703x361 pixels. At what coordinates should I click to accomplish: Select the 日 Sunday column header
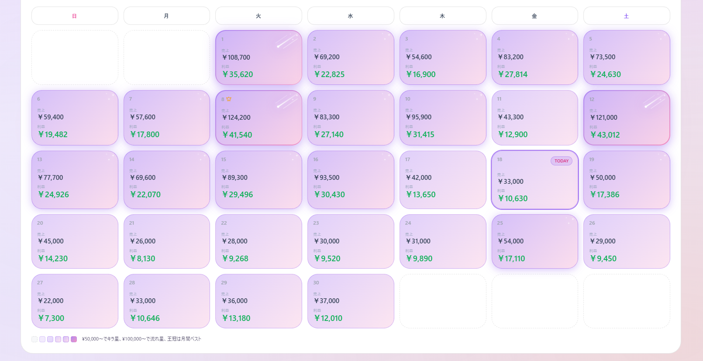[75, 16]
